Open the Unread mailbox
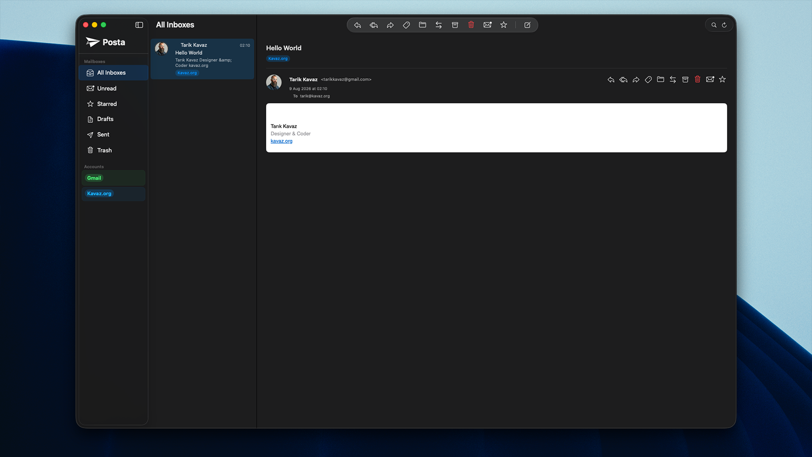Viewport: 812px width, 457px height. [114, 88]
